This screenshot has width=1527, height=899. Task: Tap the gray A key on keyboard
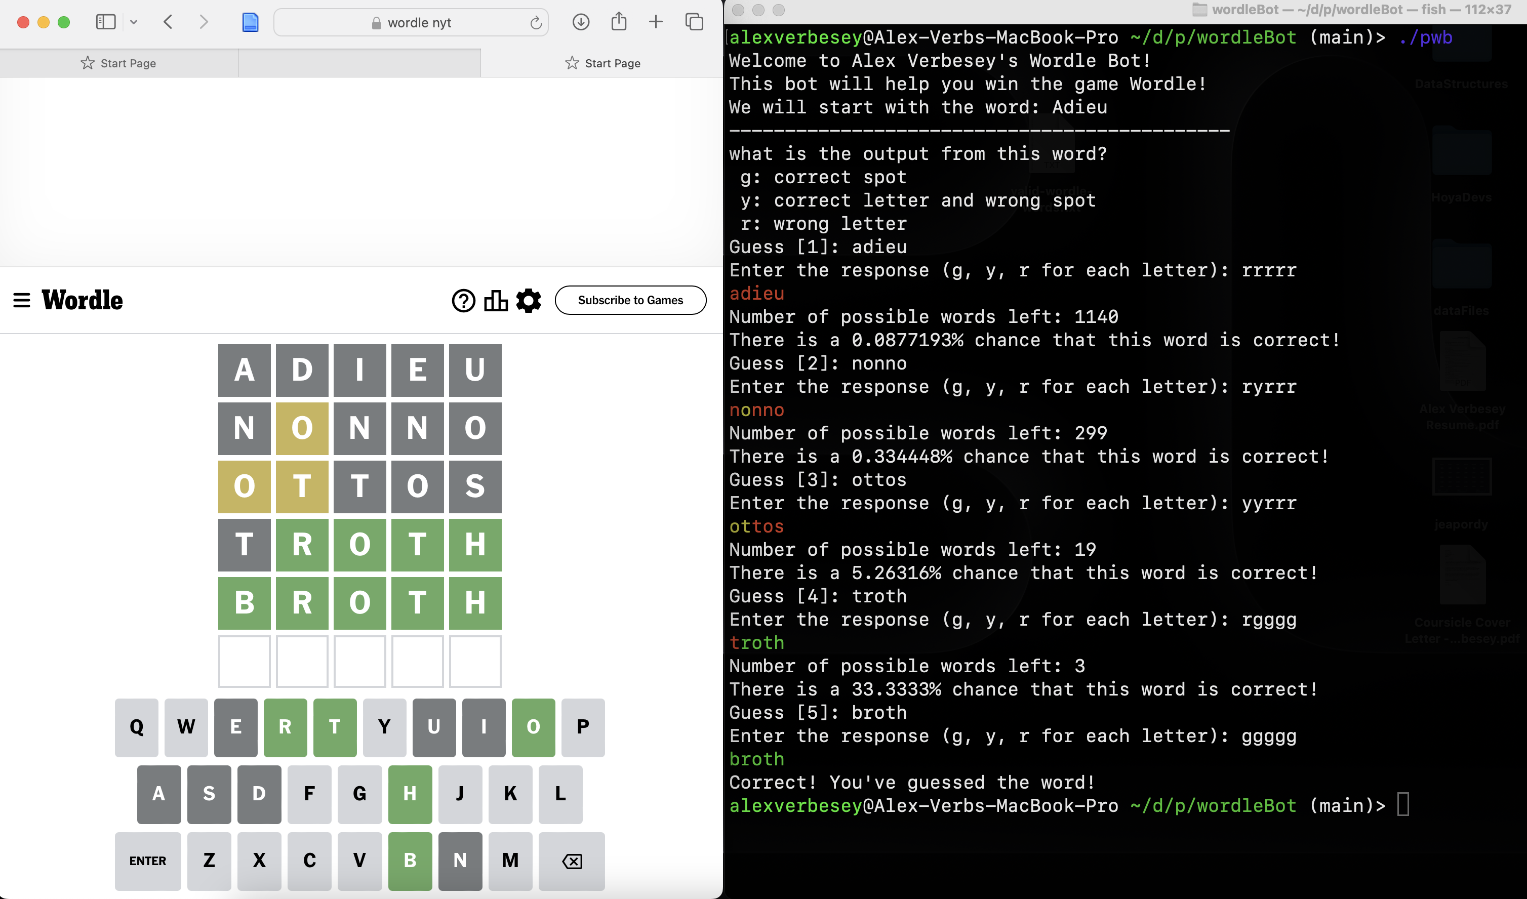pos(159,794)
